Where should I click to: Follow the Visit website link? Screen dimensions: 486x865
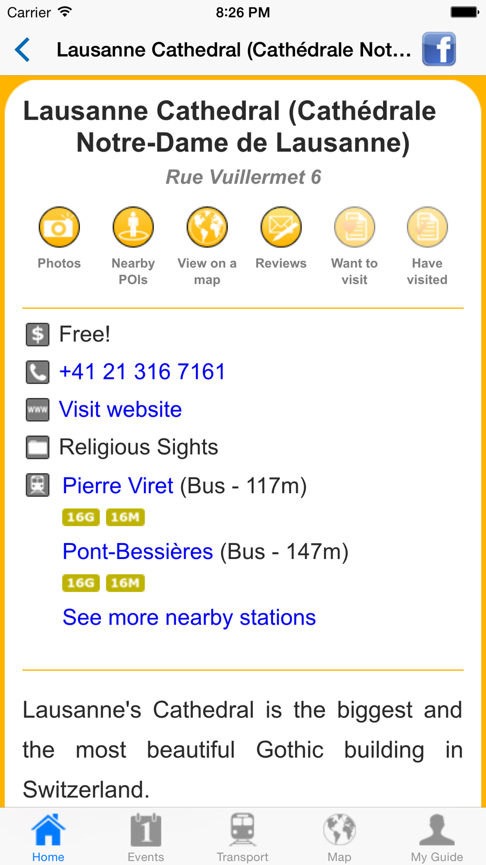tap(121, 410)
